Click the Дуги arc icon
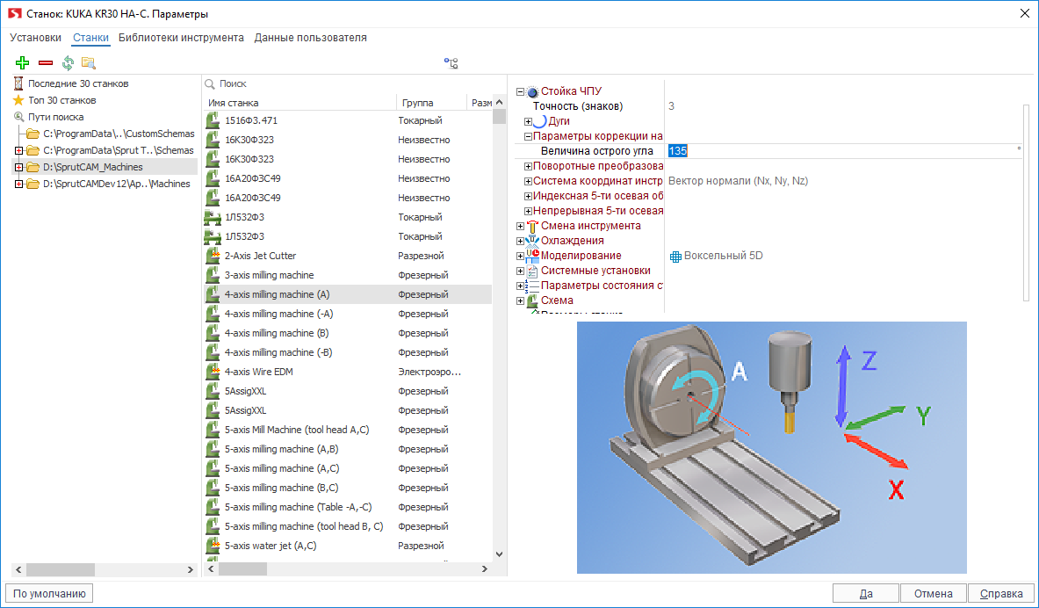 click(540, 121)
